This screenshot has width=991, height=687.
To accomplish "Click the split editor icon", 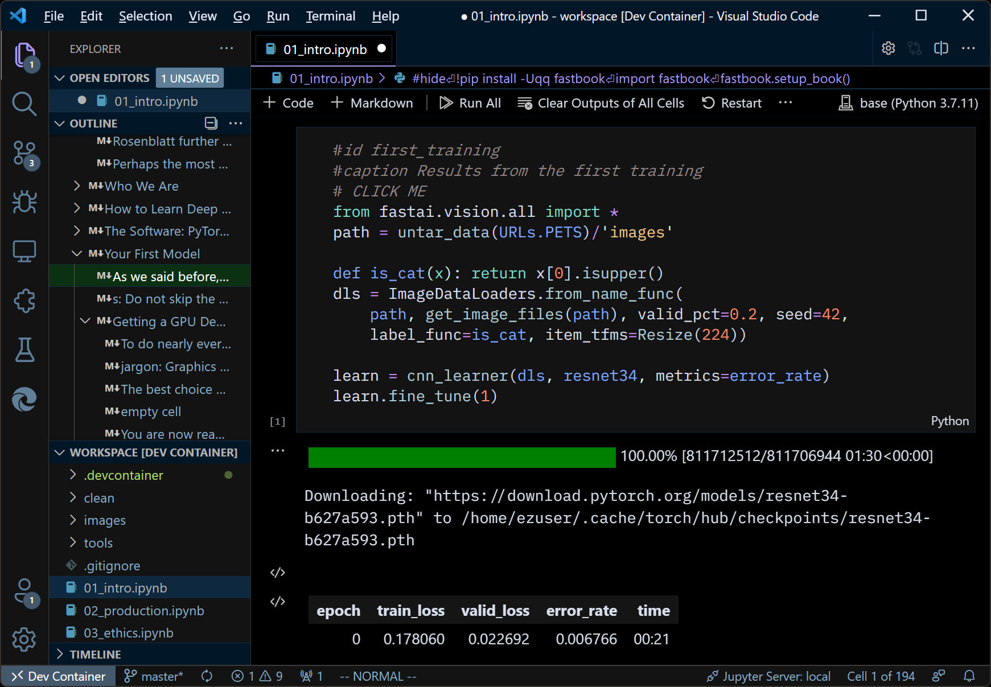I will pyautogui.click(x=941, y=48).
